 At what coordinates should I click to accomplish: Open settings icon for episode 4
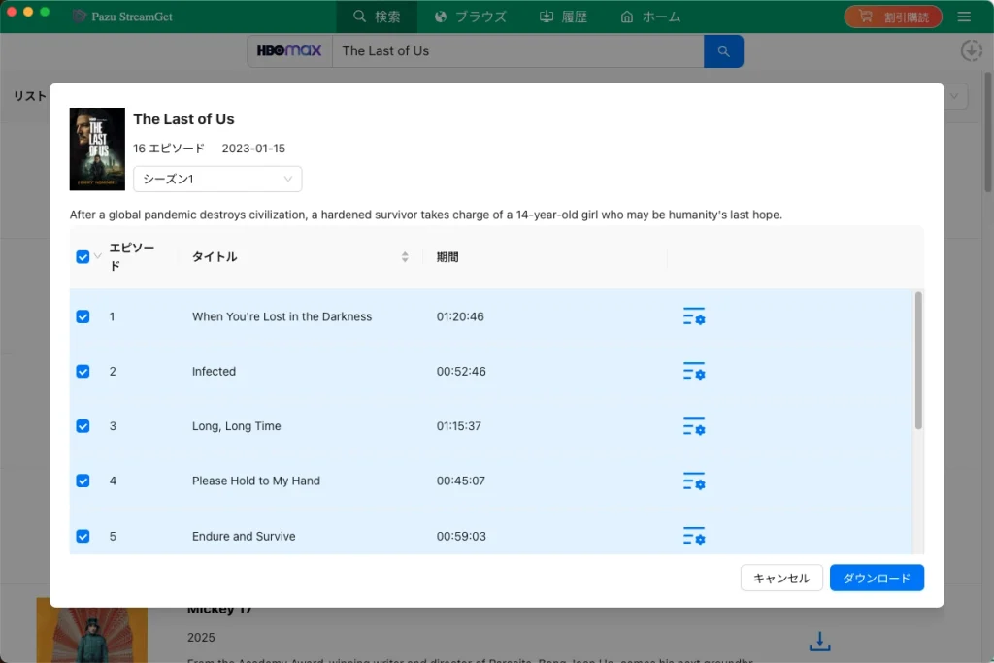pos(694,481)
